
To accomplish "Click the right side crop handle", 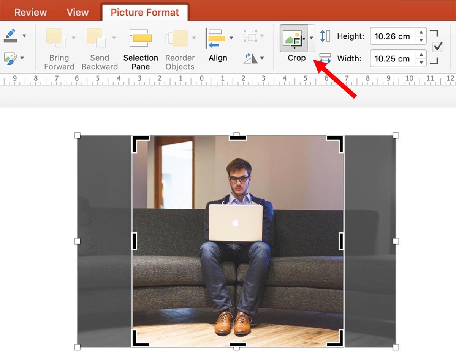I will coord(341,241).
